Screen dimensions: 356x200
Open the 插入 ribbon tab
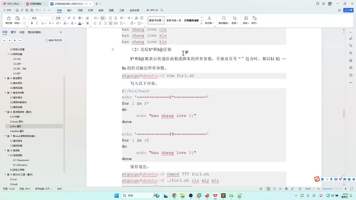tap(70, 10)
